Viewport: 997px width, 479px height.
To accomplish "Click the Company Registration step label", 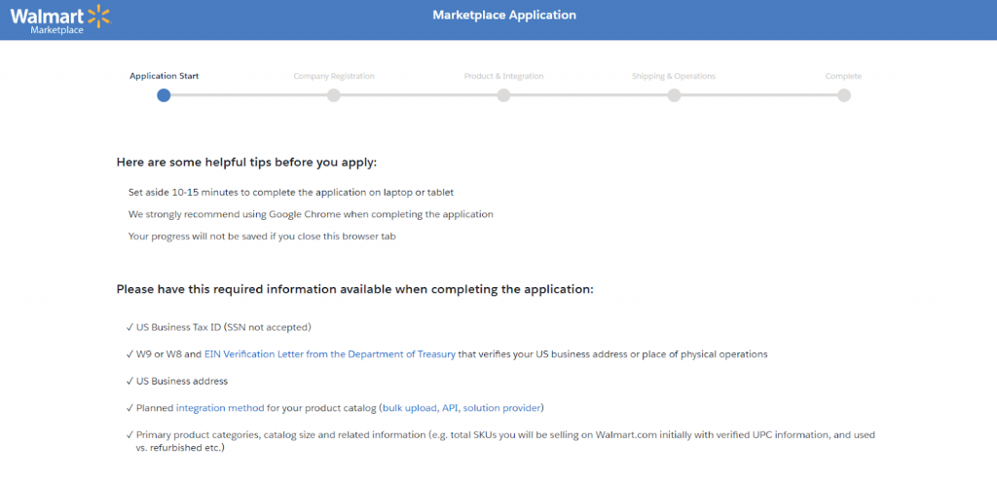I will tap(334, 76).
